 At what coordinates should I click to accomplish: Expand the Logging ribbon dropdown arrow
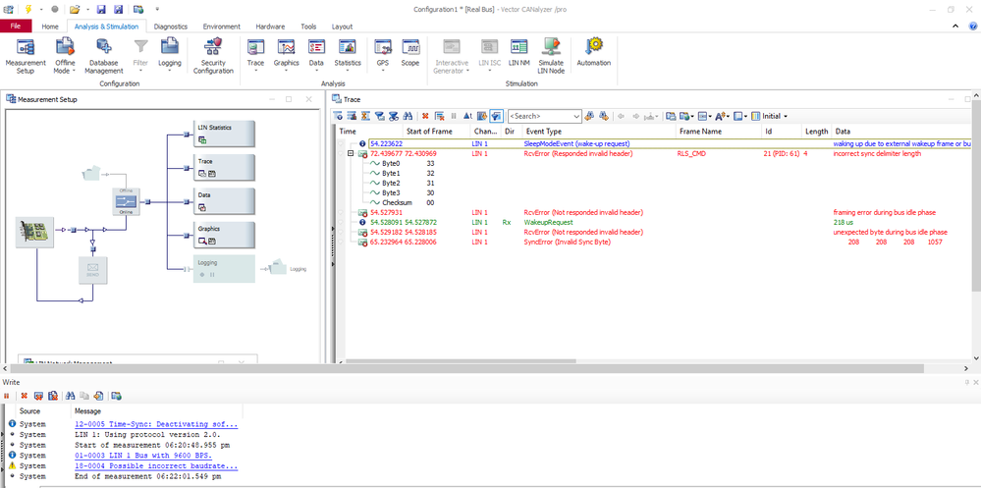[170, 71]
